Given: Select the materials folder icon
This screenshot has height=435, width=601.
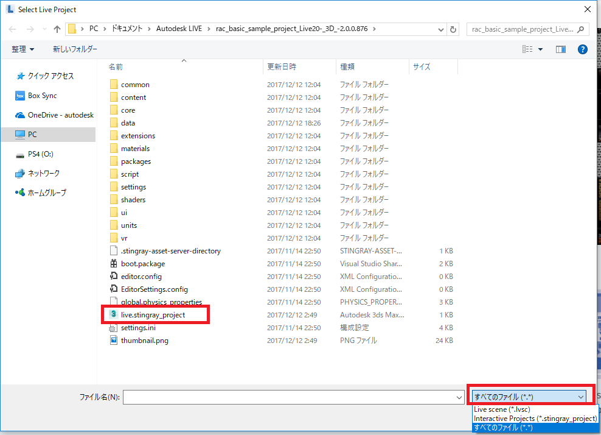Looking at the screenshot, I should (114, 149).
